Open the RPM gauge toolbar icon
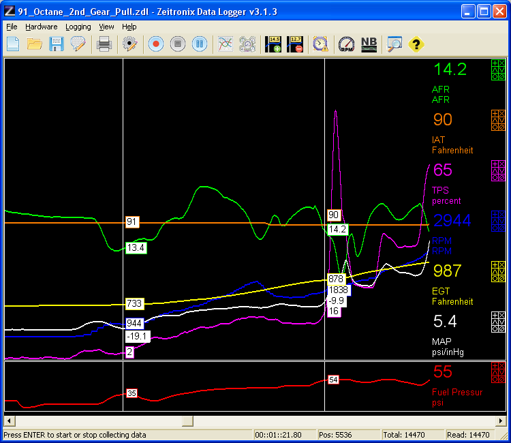The height and width of the screenshot is (443, 511). [347, 44]
